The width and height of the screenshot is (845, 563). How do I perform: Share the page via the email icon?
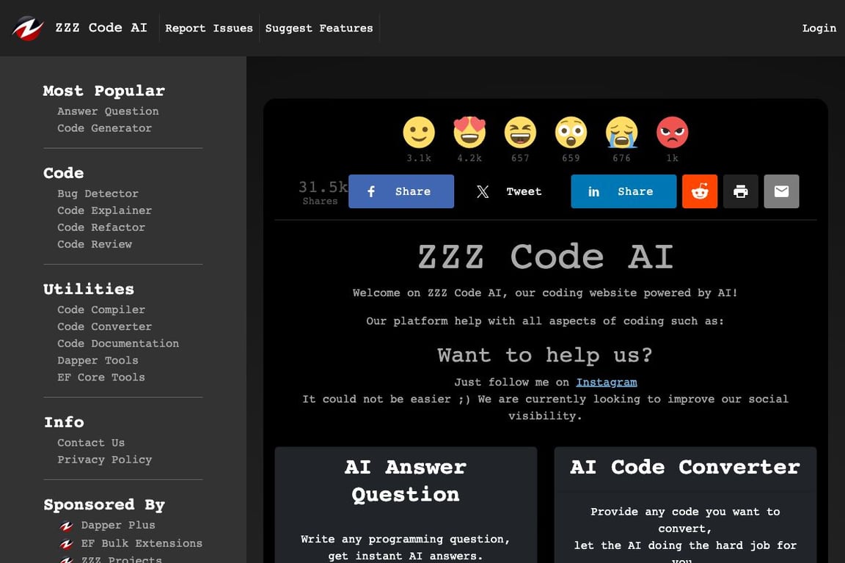tap(781, 191)
